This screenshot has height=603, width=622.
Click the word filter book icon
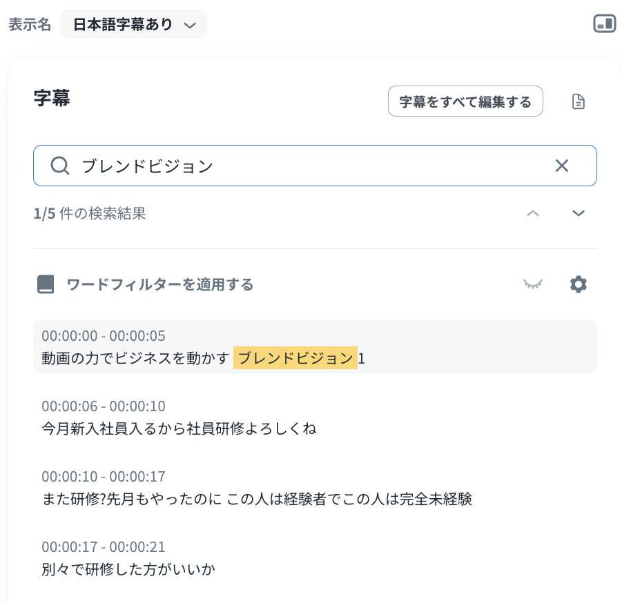click(46, 284)
